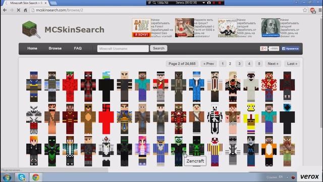This screenshot has width=323, height=182.
Task: Click the adblock extension icon
Action: (313, 10)
